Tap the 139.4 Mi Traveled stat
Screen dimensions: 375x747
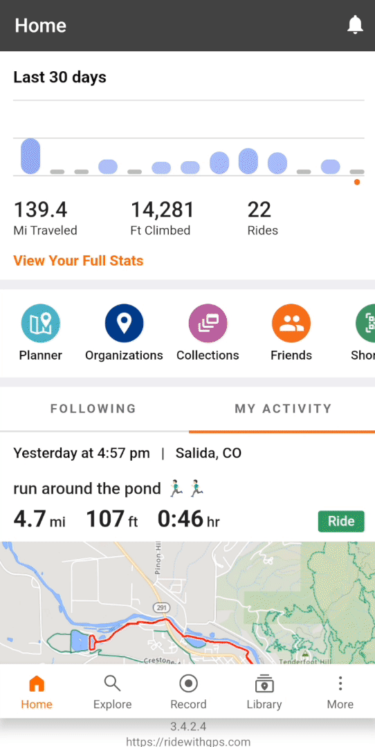[45, 218]
